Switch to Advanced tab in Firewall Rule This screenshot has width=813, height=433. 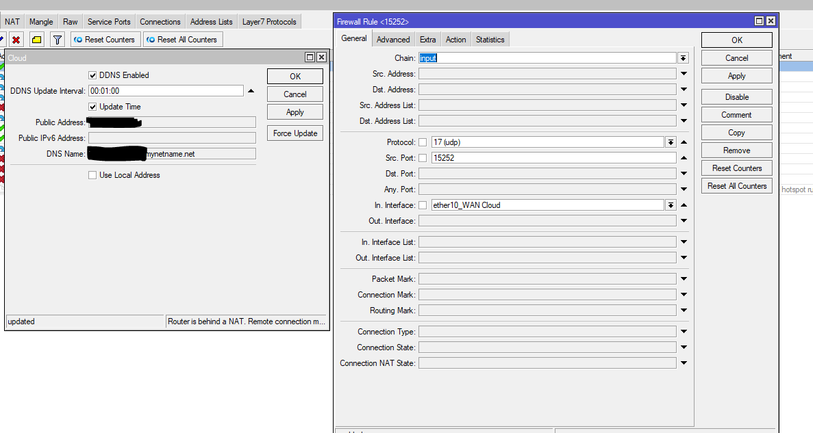393,40
